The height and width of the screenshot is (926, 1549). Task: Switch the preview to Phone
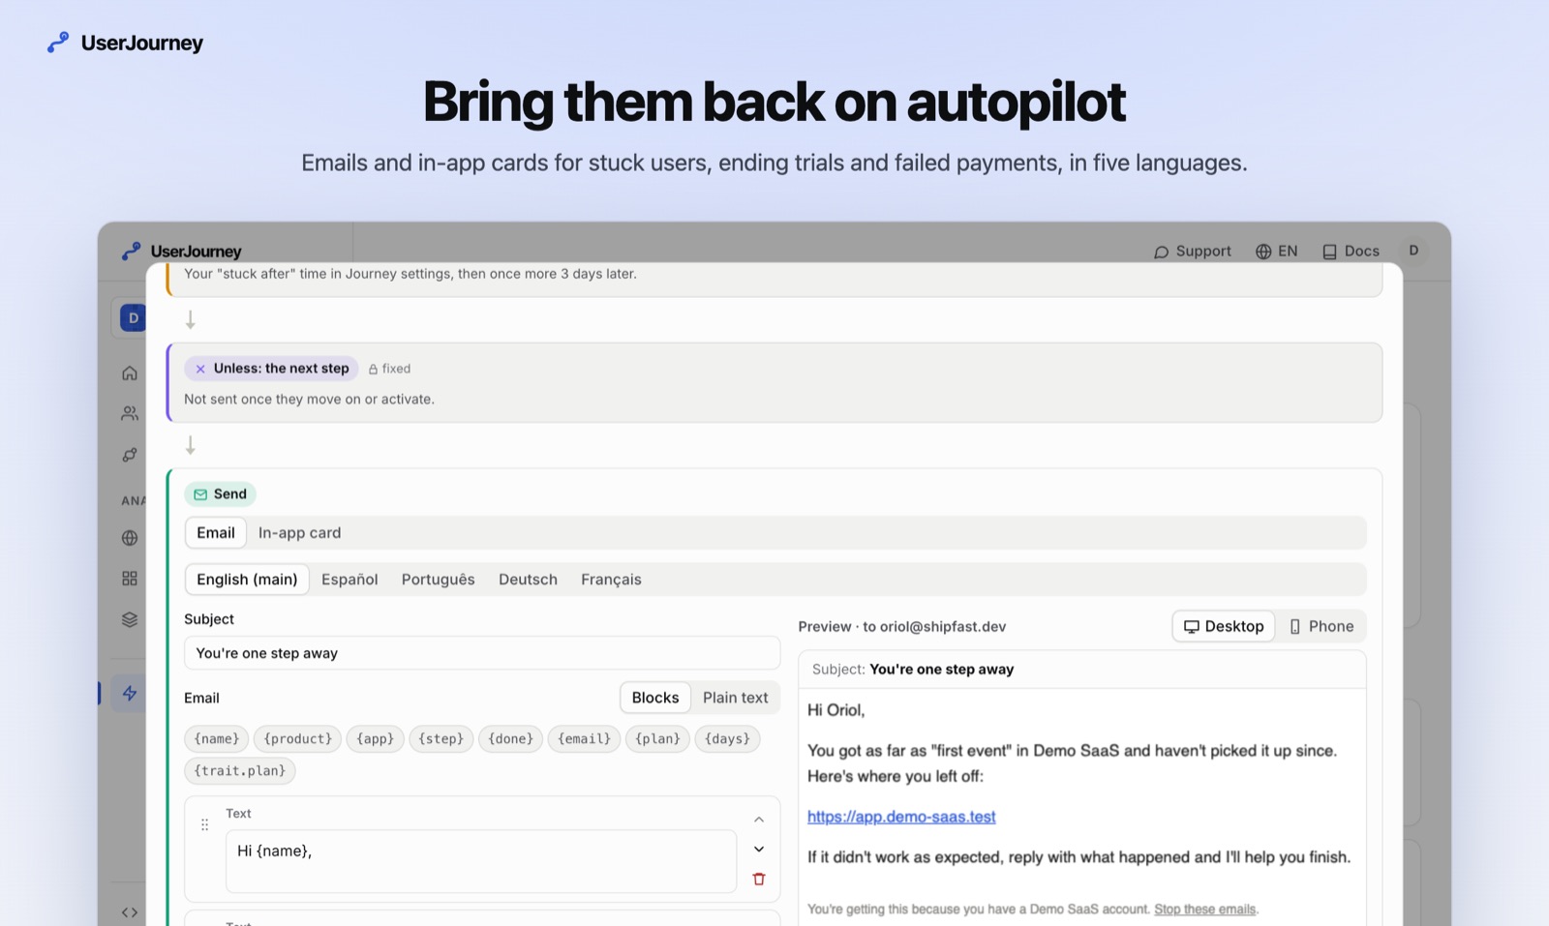[1321, 626]
